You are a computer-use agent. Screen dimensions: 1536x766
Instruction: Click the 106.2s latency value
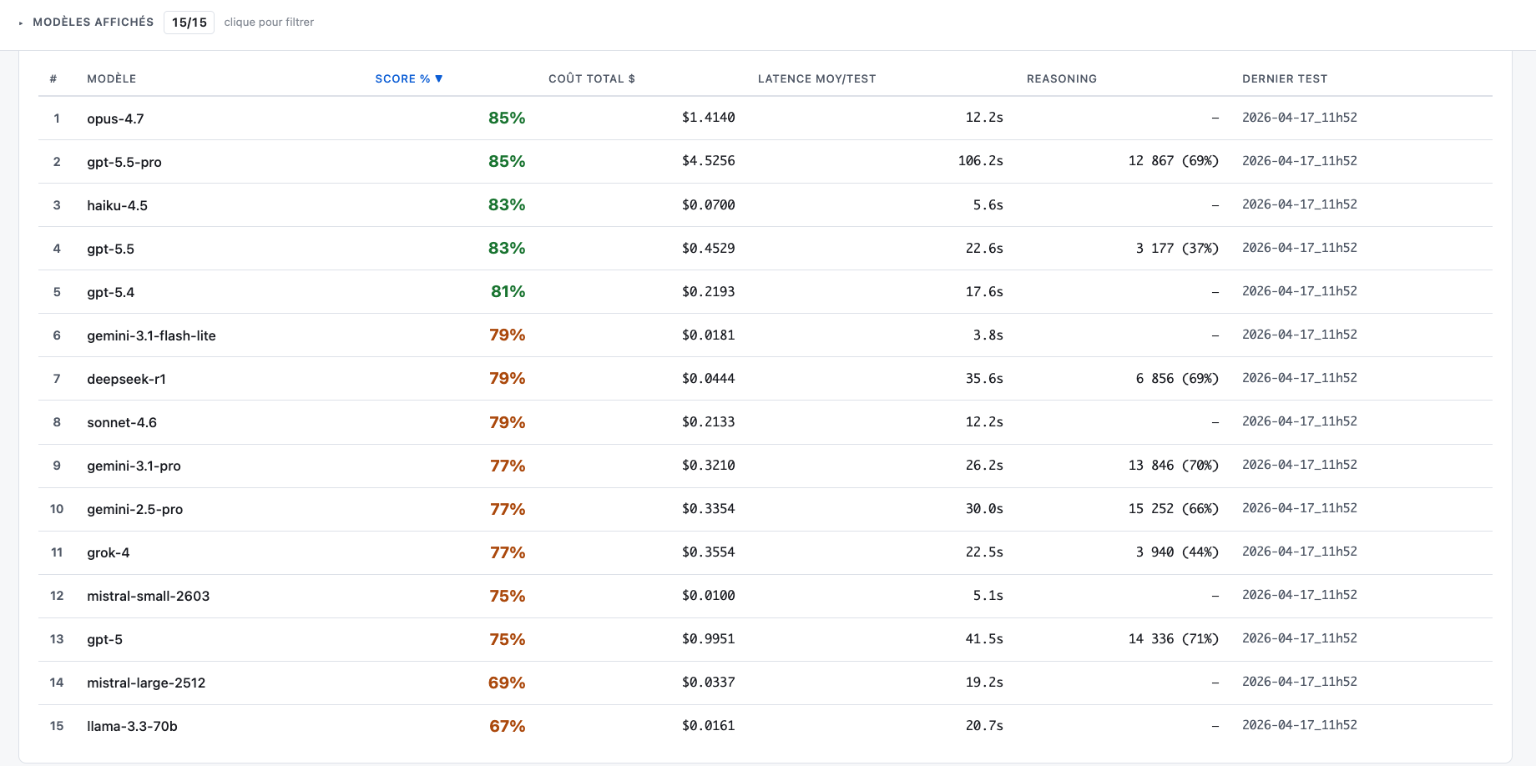[x=981, y=161]
